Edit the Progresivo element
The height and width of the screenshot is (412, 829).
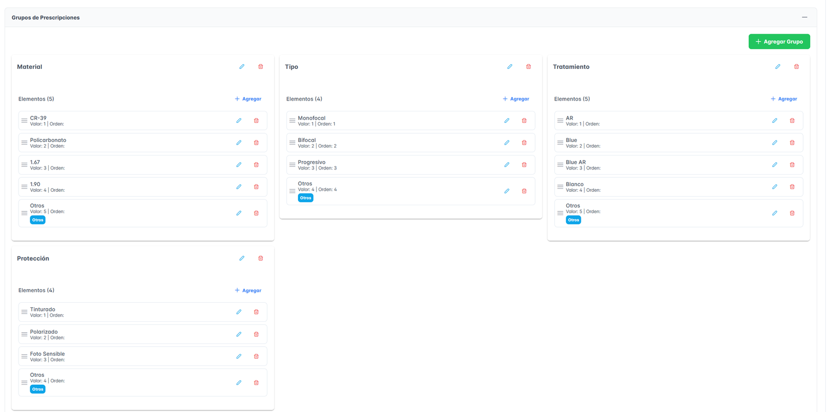507,165
